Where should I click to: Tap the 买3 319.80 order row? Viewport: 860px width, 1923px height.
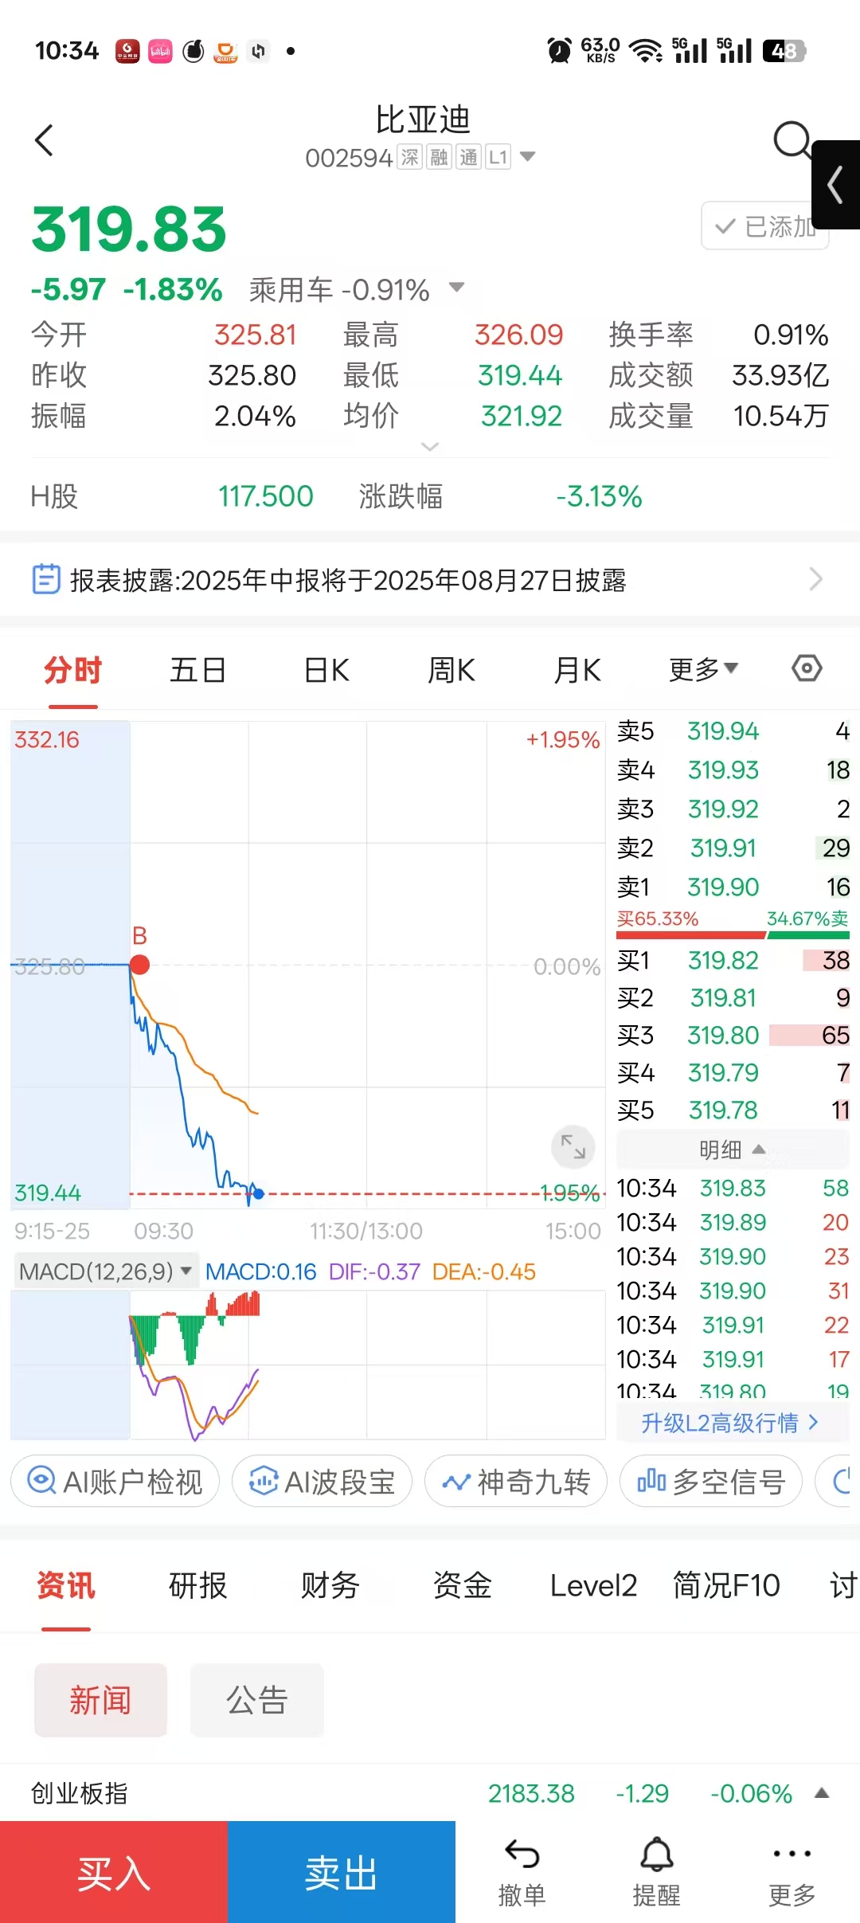tap(733, 1035)
